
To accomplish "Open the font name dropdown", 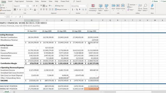I will coord(26,6).
